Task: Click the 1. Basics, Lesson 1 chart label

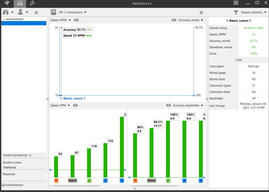Action: 72,98
